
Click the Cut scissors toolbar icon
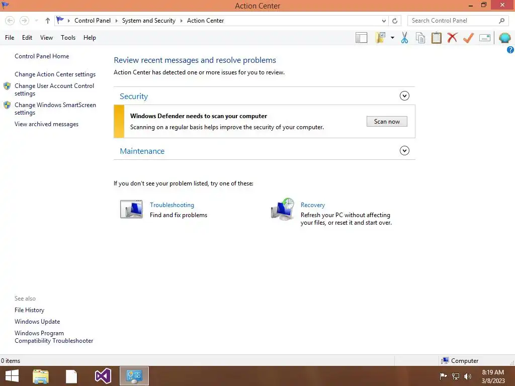[404, 38]
